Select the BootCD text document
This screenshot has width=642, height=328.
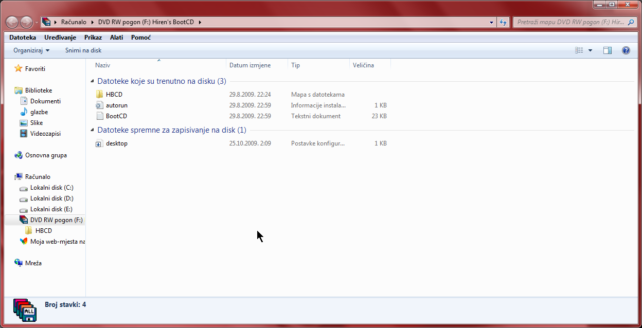pyautogui.click(x=116, y=116)
